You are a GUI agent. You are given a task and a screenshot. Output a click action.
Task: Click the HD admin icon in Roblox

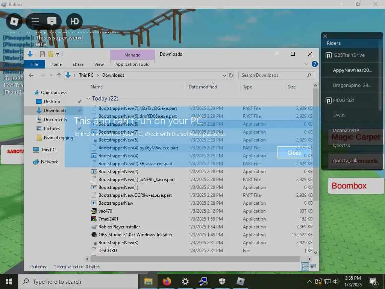[x=74, y=21]
